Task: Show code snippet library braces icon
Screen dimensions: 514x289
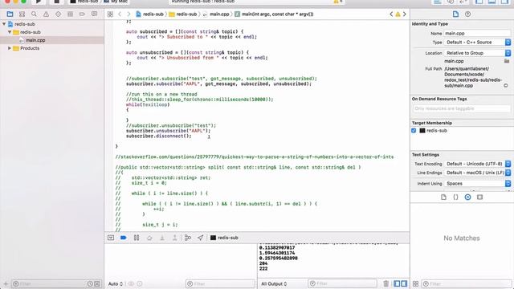Action: point(455,197)
